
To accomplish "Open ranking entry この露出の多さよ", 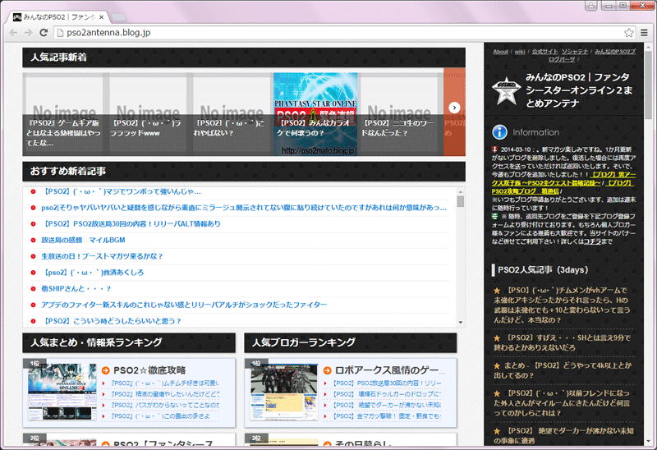I will [160, 416].
